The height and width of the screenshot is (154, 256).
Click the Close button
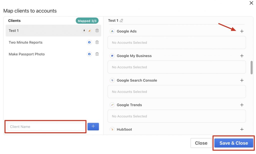(201, 143)
